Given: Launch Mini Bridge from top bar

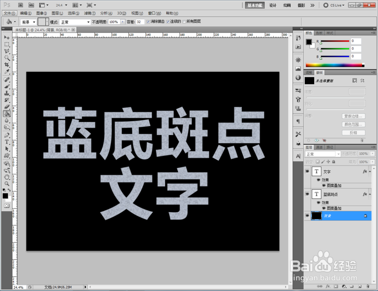Looking at the screenshot, I should click(x=31, y=5).
